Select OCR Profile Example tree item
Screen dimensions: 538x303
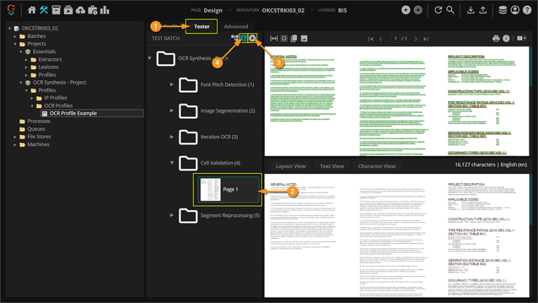click(92, 113)
